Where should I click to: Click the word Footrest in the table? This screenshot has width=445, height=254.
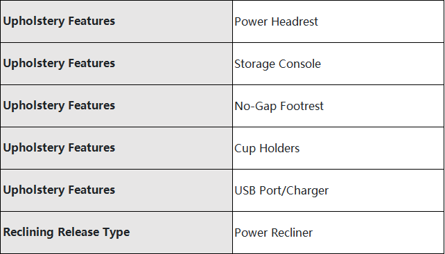click(x=302, y=106)
